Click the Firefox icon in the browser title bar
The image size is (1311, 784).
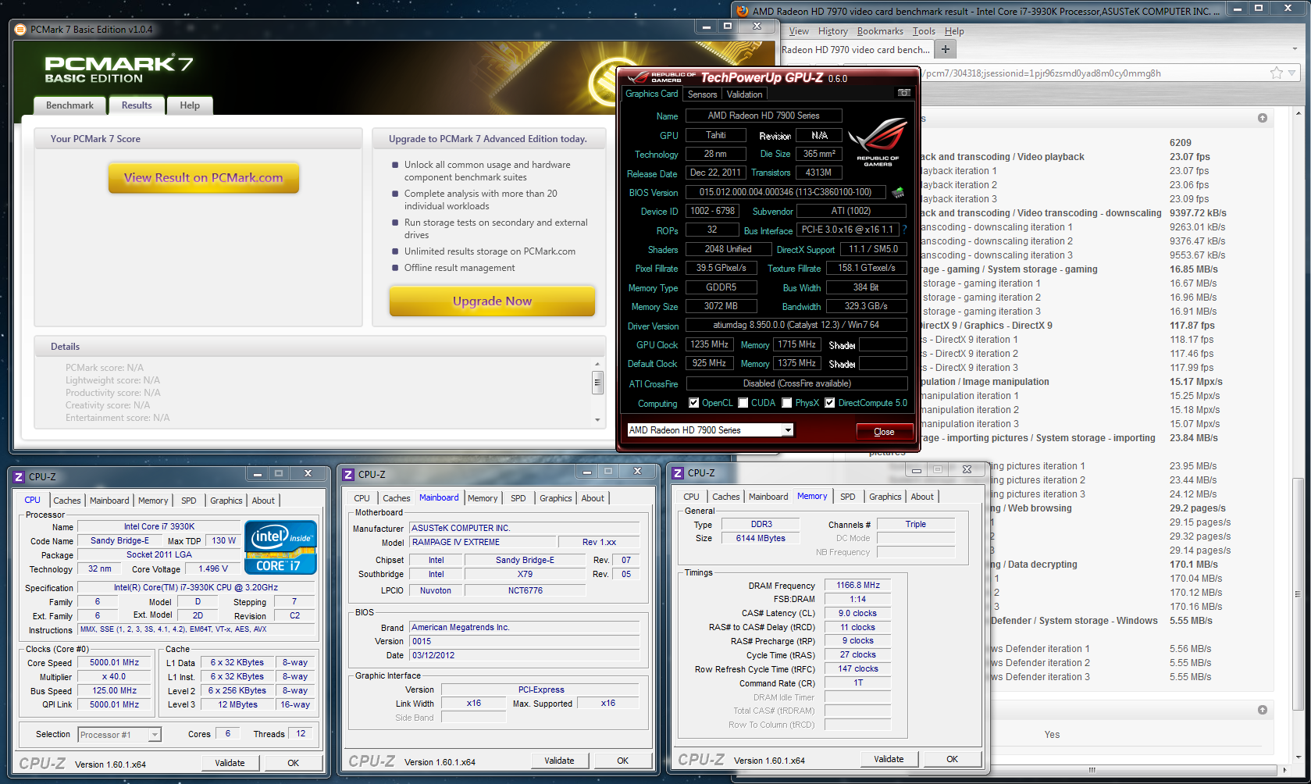coord(743,11)
